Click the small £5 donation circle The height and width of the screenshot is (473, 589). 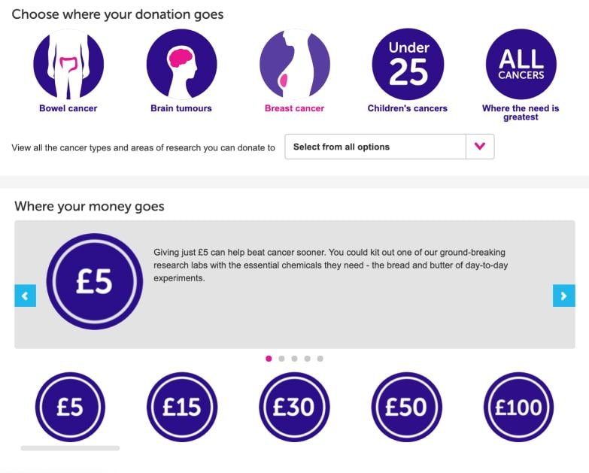70,407
